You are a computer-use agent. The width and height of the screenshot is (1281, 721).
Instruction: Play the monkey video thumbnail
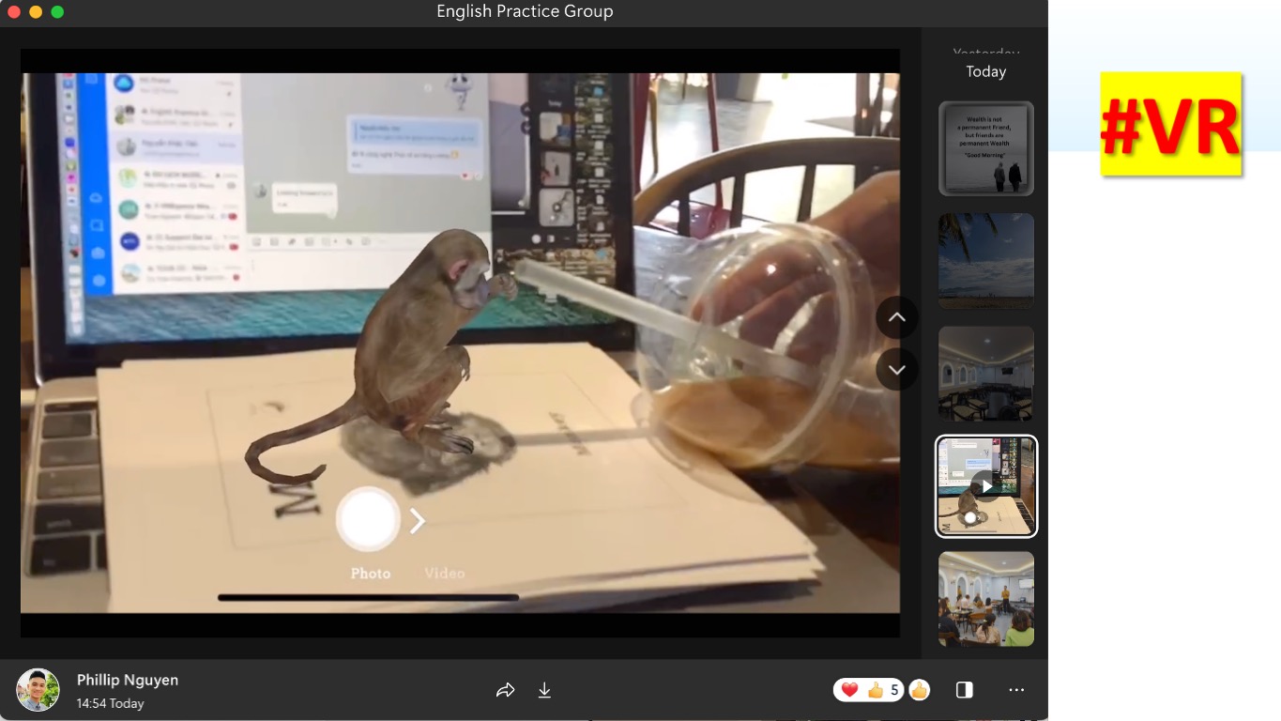pyautogui.click(x=985, y=485)
